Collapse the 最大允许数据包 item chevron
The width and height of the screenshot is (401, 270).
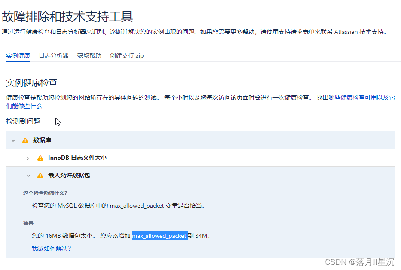[x=28, y=176]
